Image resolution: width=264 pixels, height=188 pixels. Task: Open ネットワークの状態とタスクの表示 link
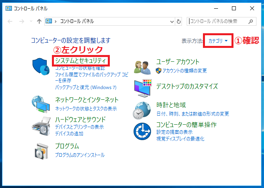click(86, 108)
